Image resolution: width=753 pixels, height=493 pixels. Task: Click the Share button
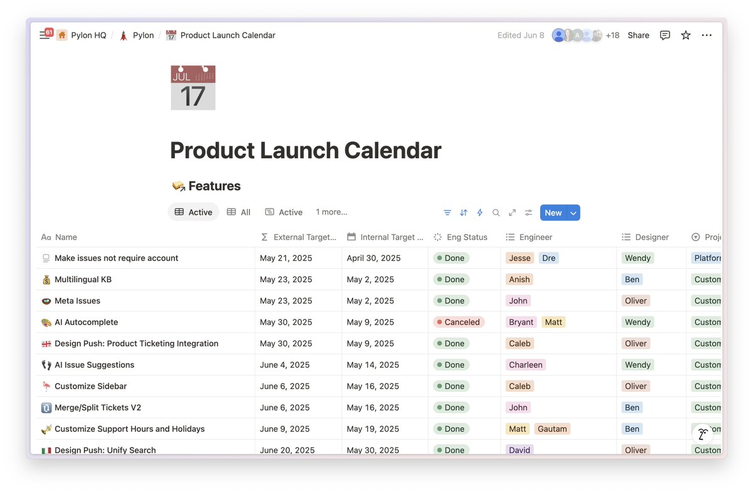click(638, 35)
